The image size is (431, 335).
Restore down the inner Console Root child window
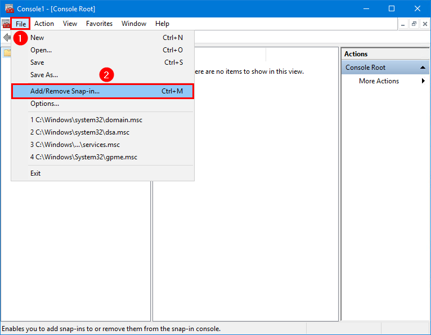[x=414, y=24]
